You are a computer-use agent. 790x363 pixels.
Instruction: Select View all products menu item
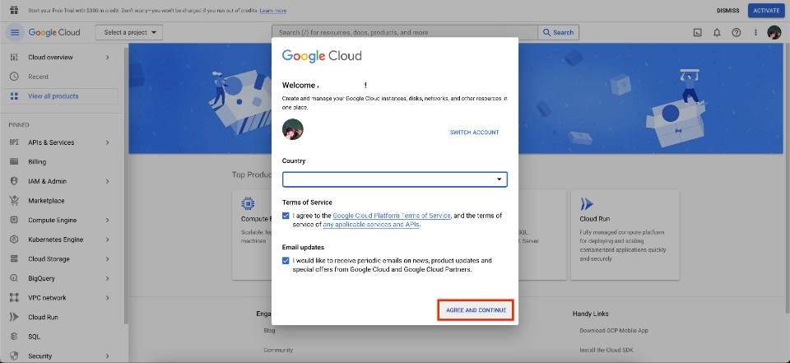61,96
